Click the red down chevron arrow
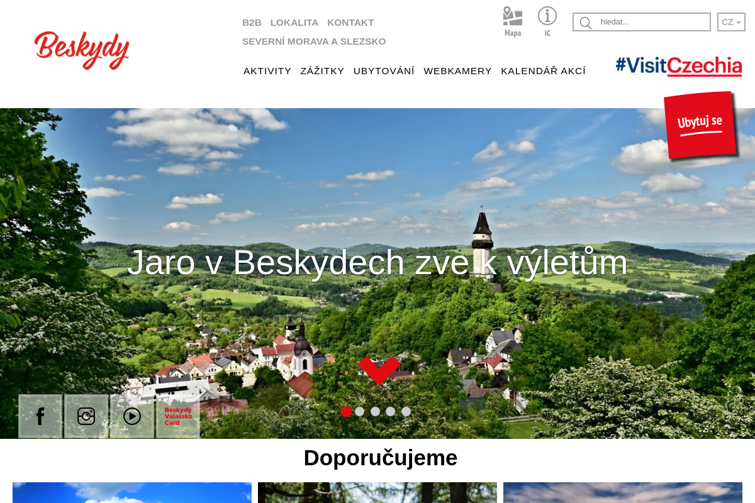The width and height of the screenshot is (755, 503). (x=379, y=370)
